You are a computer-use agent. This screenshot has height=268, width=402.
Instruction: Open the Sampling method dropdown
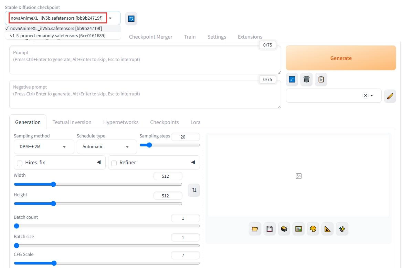pyautogui.click(x=44, y=147)
